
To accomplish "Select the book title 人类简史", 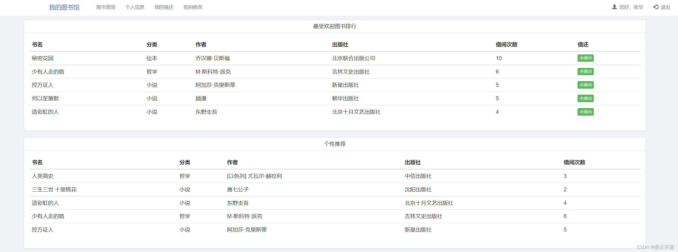I will pos(43,176).
